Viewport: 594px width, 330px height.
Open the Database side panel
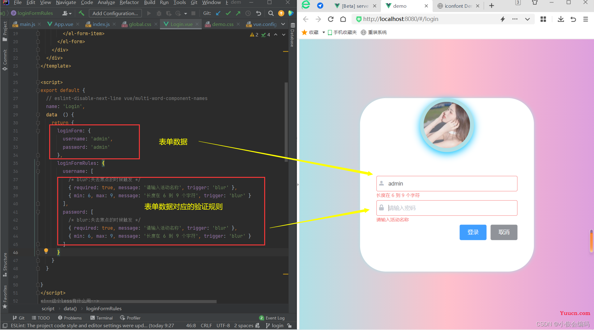pos(292,35)
